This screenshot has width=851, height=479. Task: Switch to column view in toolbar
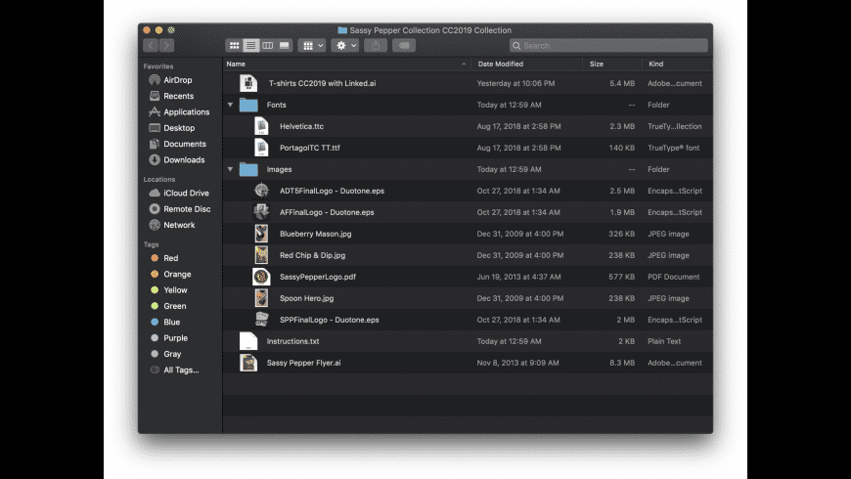267,46
